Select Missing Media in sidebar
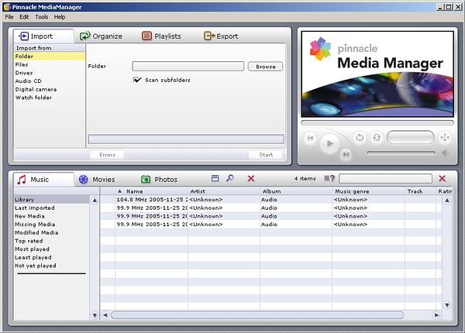 [52, 225]
